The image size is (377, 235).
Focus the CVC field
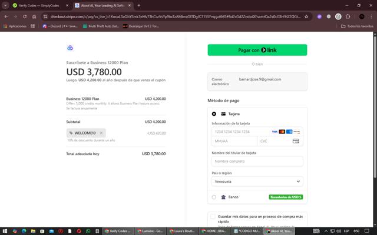point(280,141)
